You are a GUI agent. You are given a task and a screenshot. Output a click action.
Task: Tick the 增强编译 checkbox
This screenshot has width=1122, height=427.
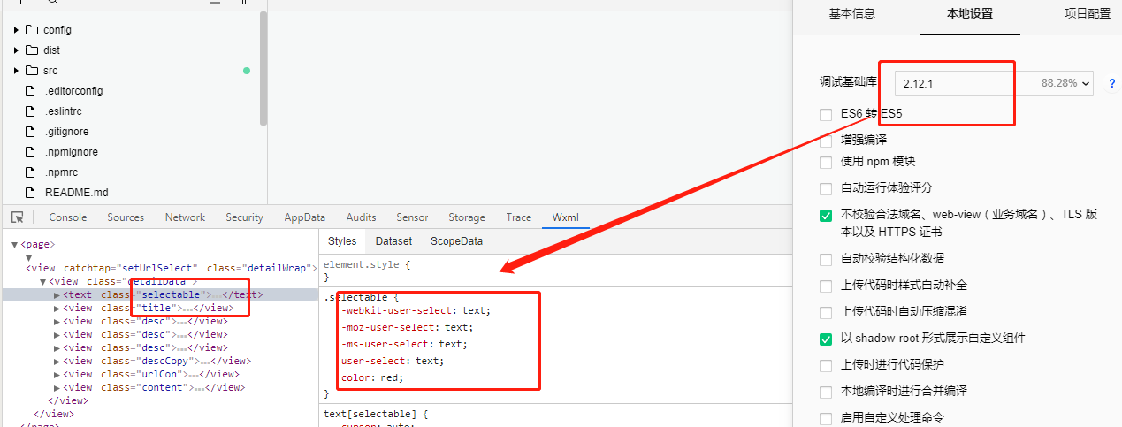826,140
